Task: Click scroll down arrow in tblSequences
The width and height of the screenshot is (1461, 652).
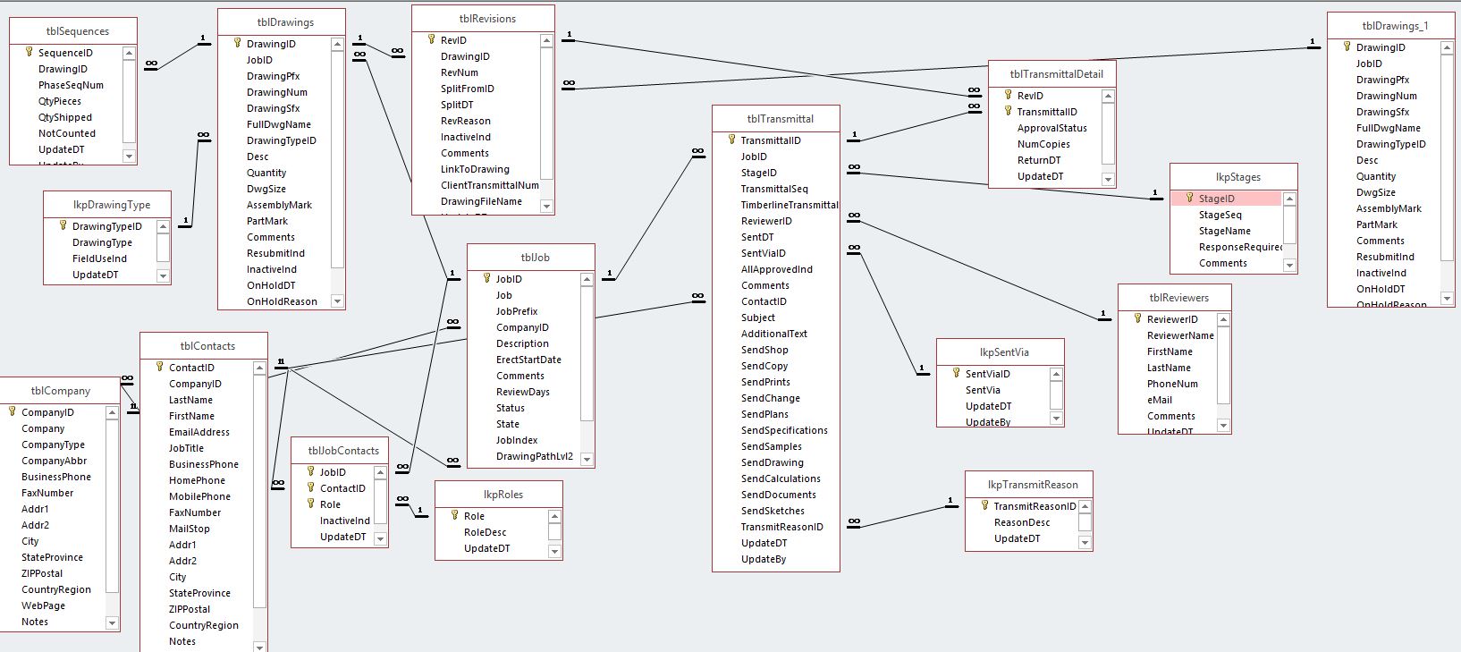Action: pyautogui.click(x=129, y=157)
